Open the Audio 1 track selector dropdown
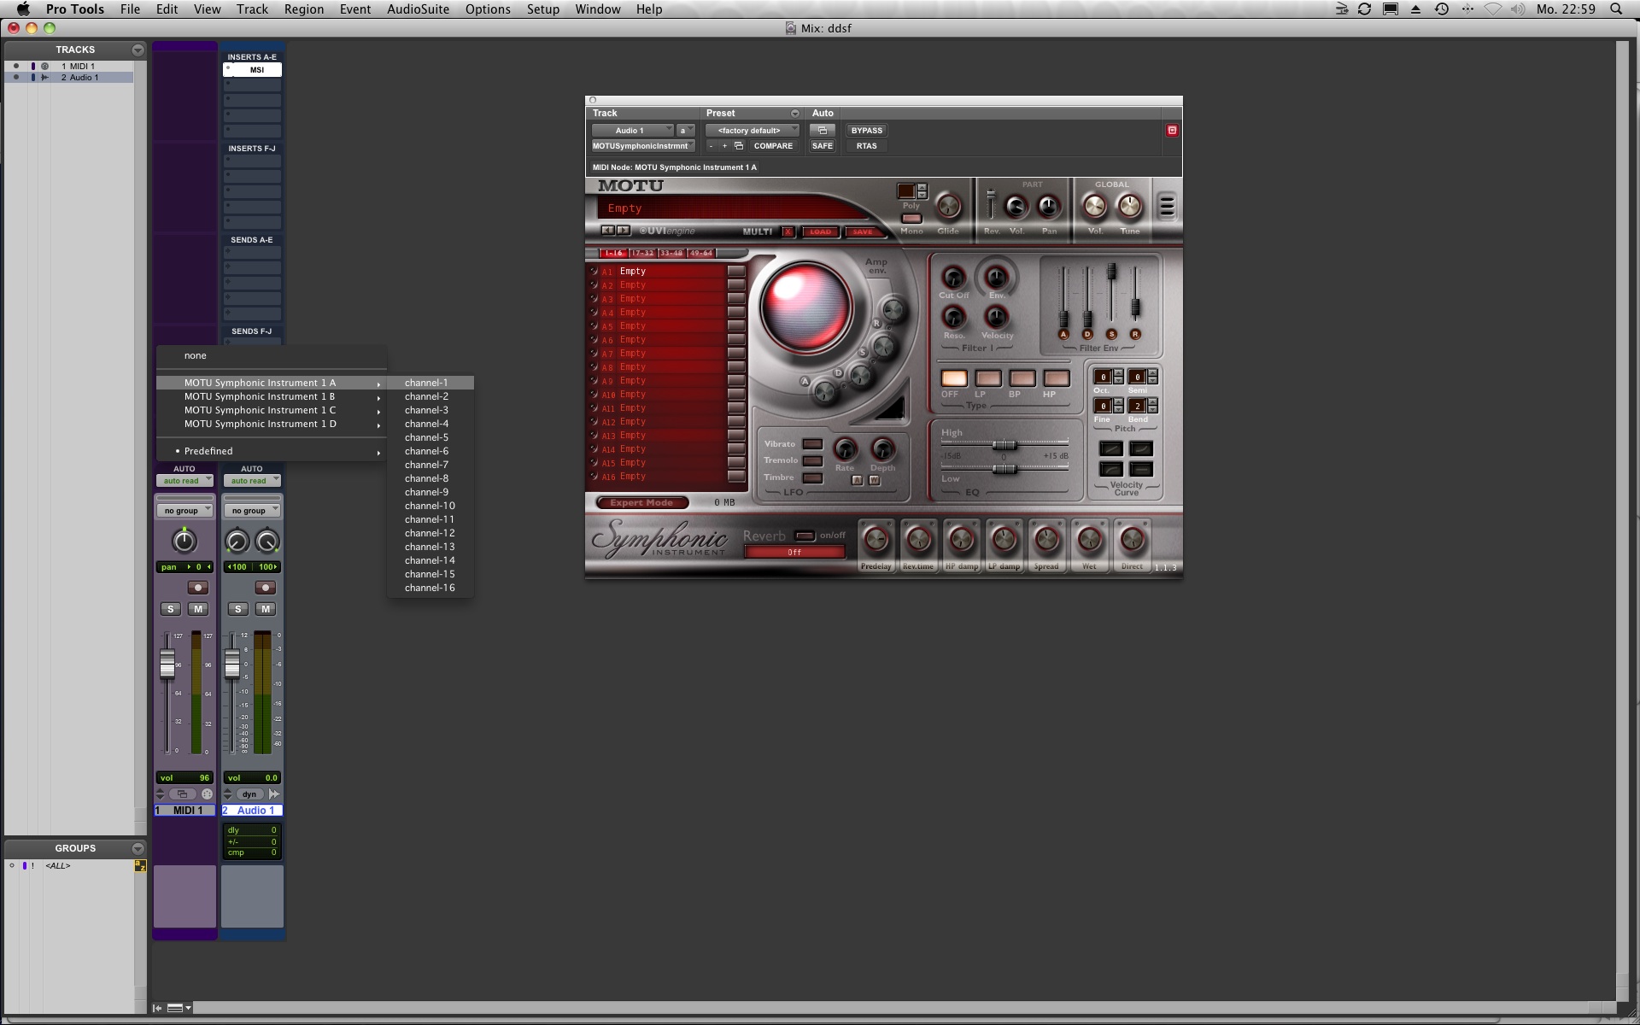This screenshot has width=1640, height=1025. click(632, 131)
